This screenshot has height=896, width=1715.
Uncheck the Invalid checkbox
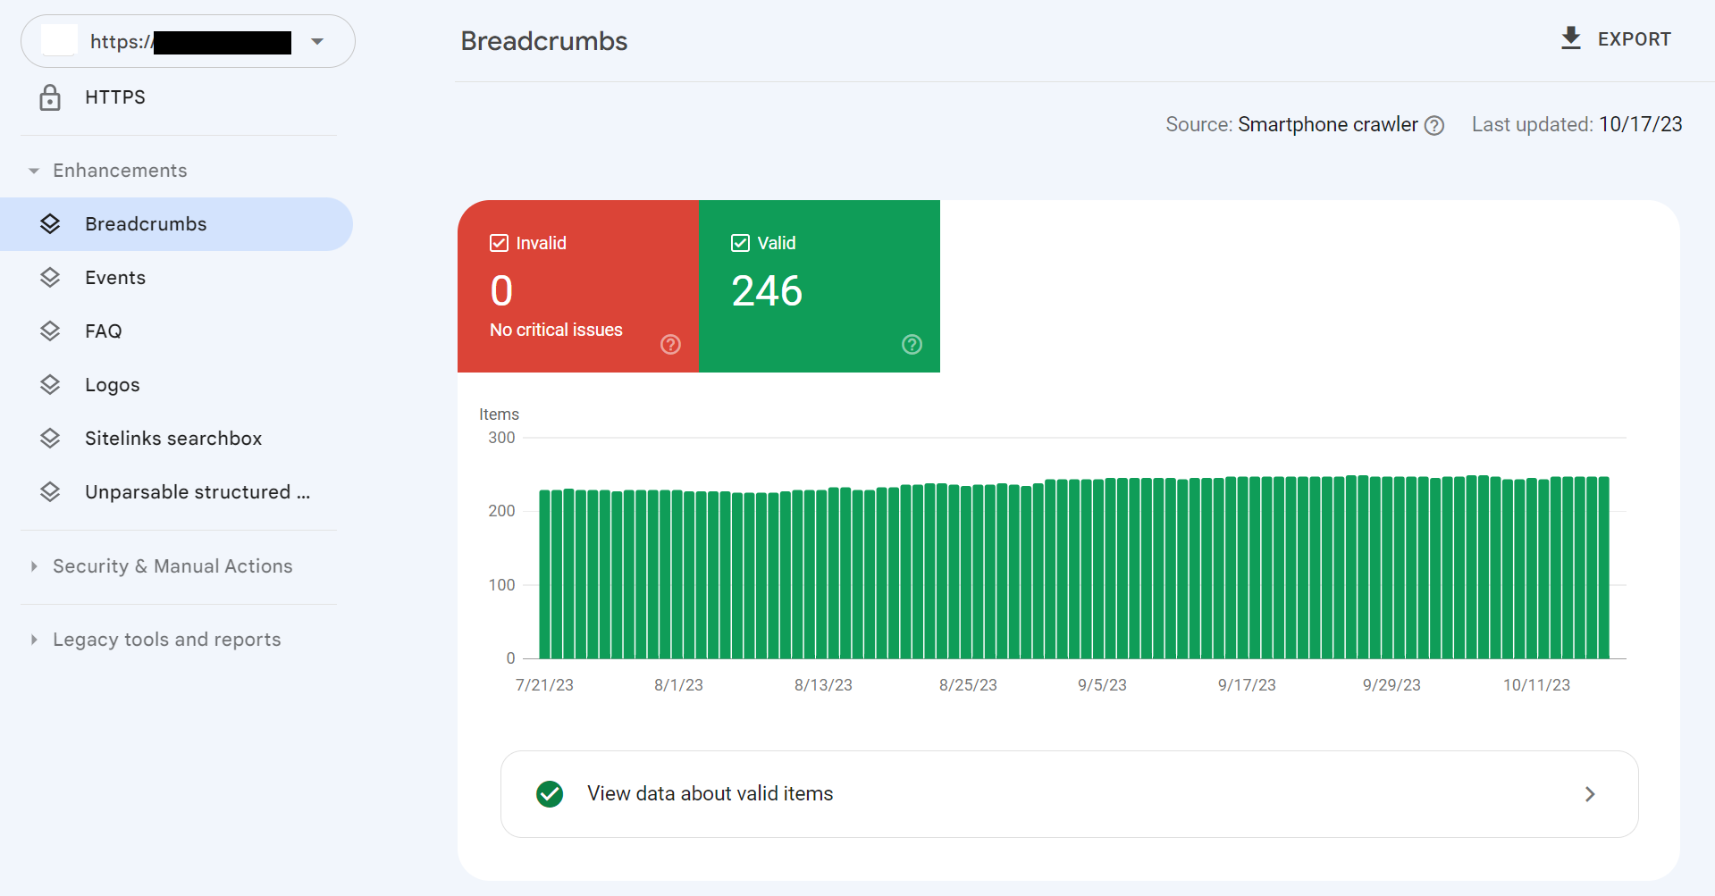point(499,243)
